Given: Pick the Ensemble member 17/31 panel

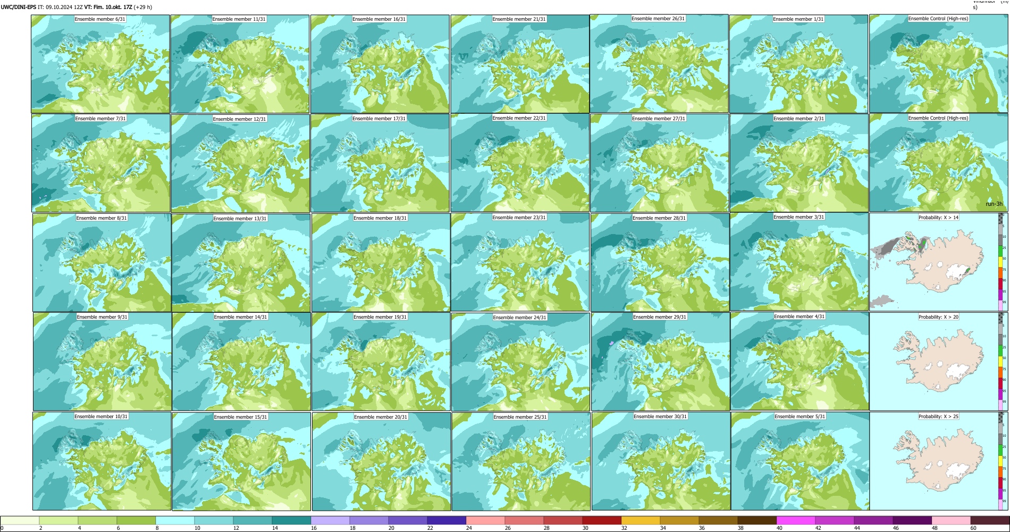Looking at the screenshot, I should tap(380, 163).
